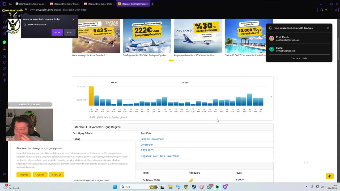Switch to the third tab, İstanbul Diyarbakır Uçak
The height and width of the screenshot is (191, 340).
(x=99, y=4)
